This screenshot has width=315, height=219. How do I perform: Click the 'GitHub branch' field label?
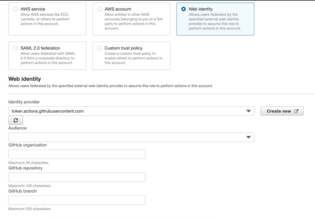tap(23, 191)
